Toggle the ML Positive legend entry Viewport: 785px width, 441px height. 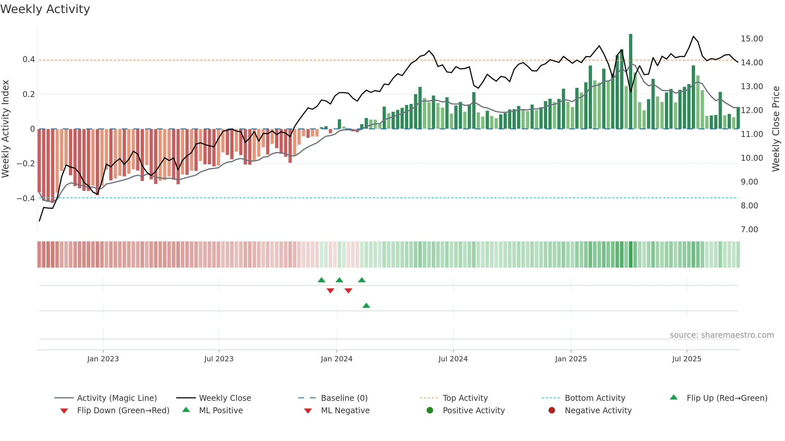pos(213,410)
